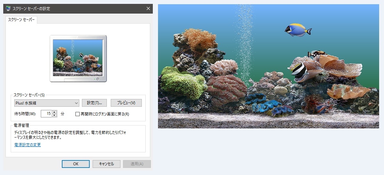The height and width of the screenshot is (175, 384).
Task: Click the blue tang fish in aquarium image
Action: point(298,30)
